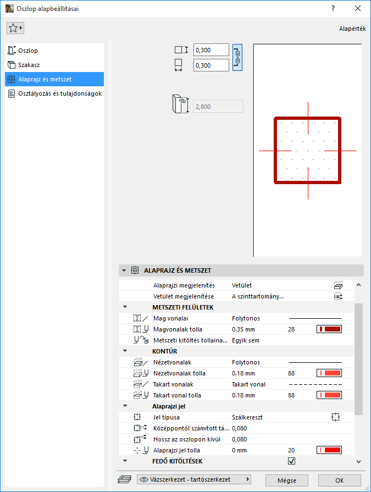Open the Szálkereszt symbol type icon
The height and width of the screenshot is (492, 371).
click(336, 417)
